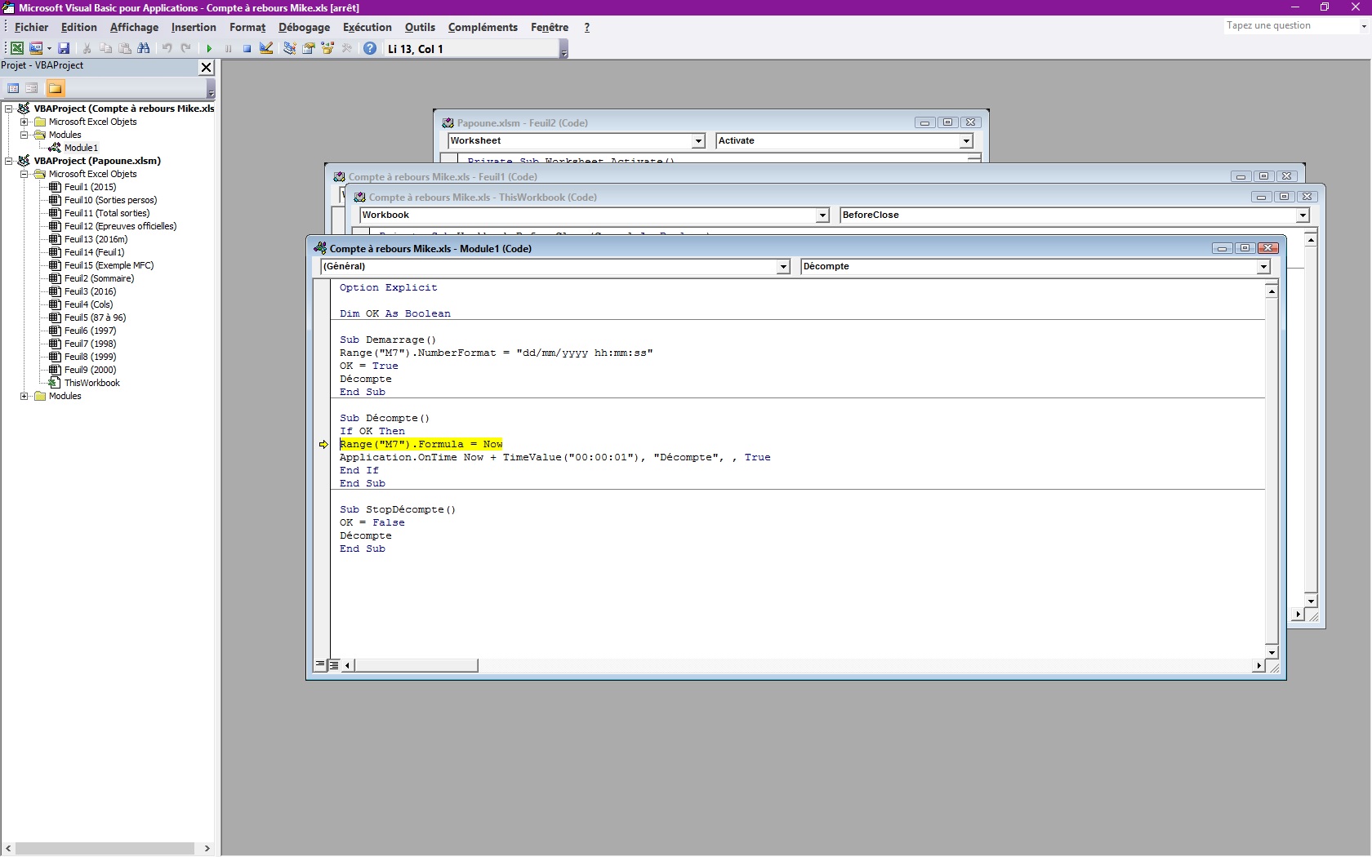
Task: Click the View Microsoft Excel icon
Action: pos(16,48)
